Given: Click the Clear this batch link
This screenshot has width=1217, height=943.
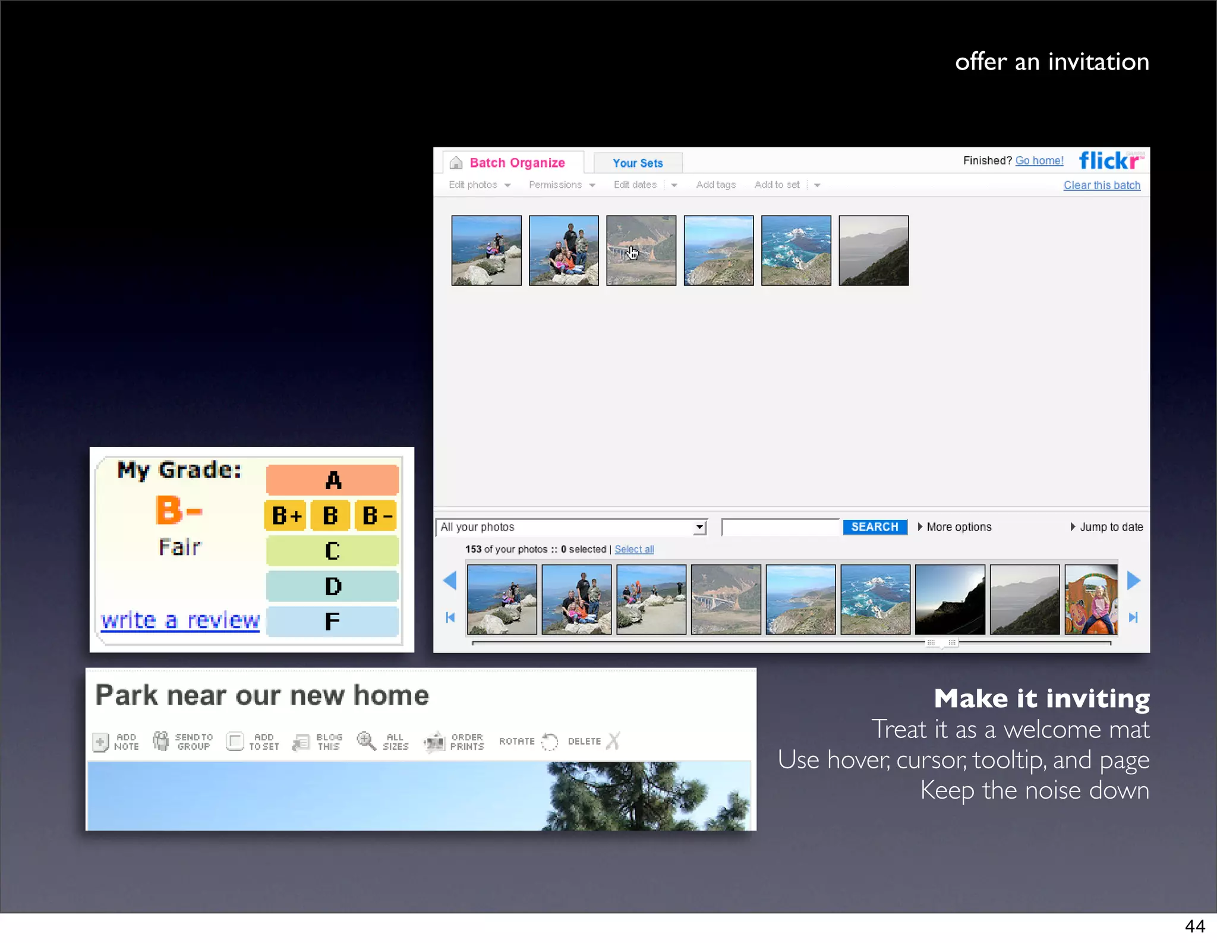Looking at the screenshot, I should point(1101,185).
